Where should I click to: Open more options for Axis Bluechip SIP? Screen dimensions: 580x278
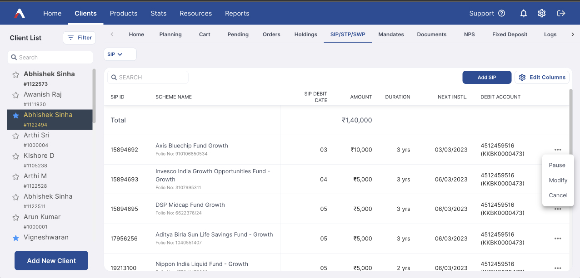click(558, 150)
